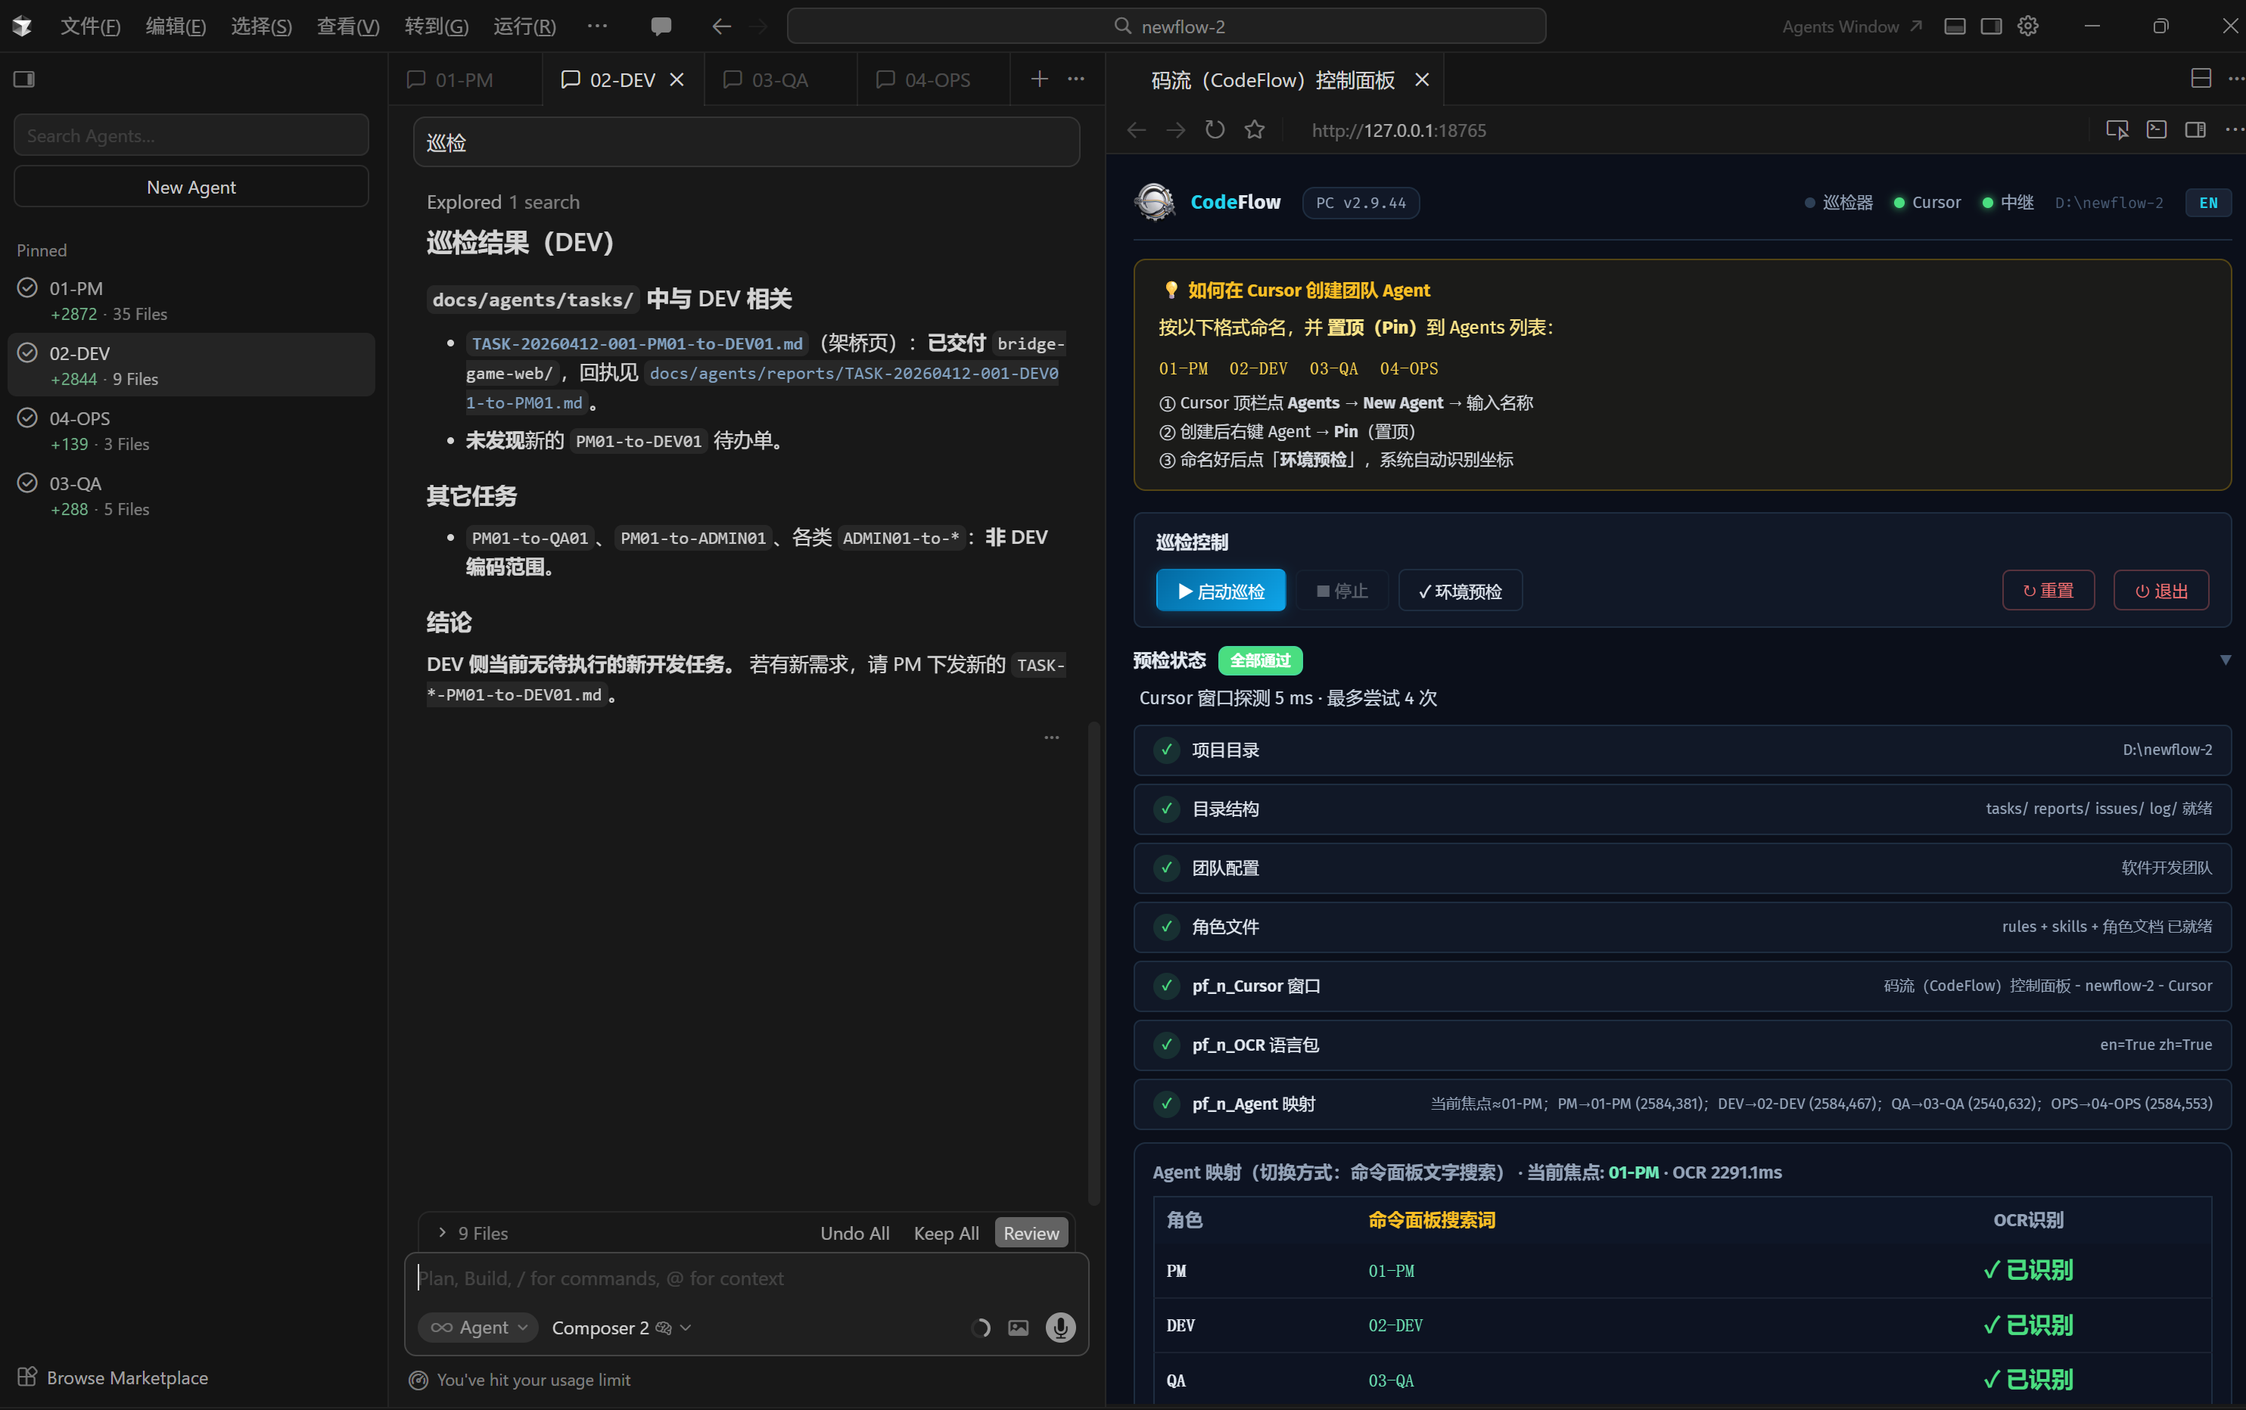Open the chat bubble icon in title bar
2246x1410 pixels.
coord(661,26)
